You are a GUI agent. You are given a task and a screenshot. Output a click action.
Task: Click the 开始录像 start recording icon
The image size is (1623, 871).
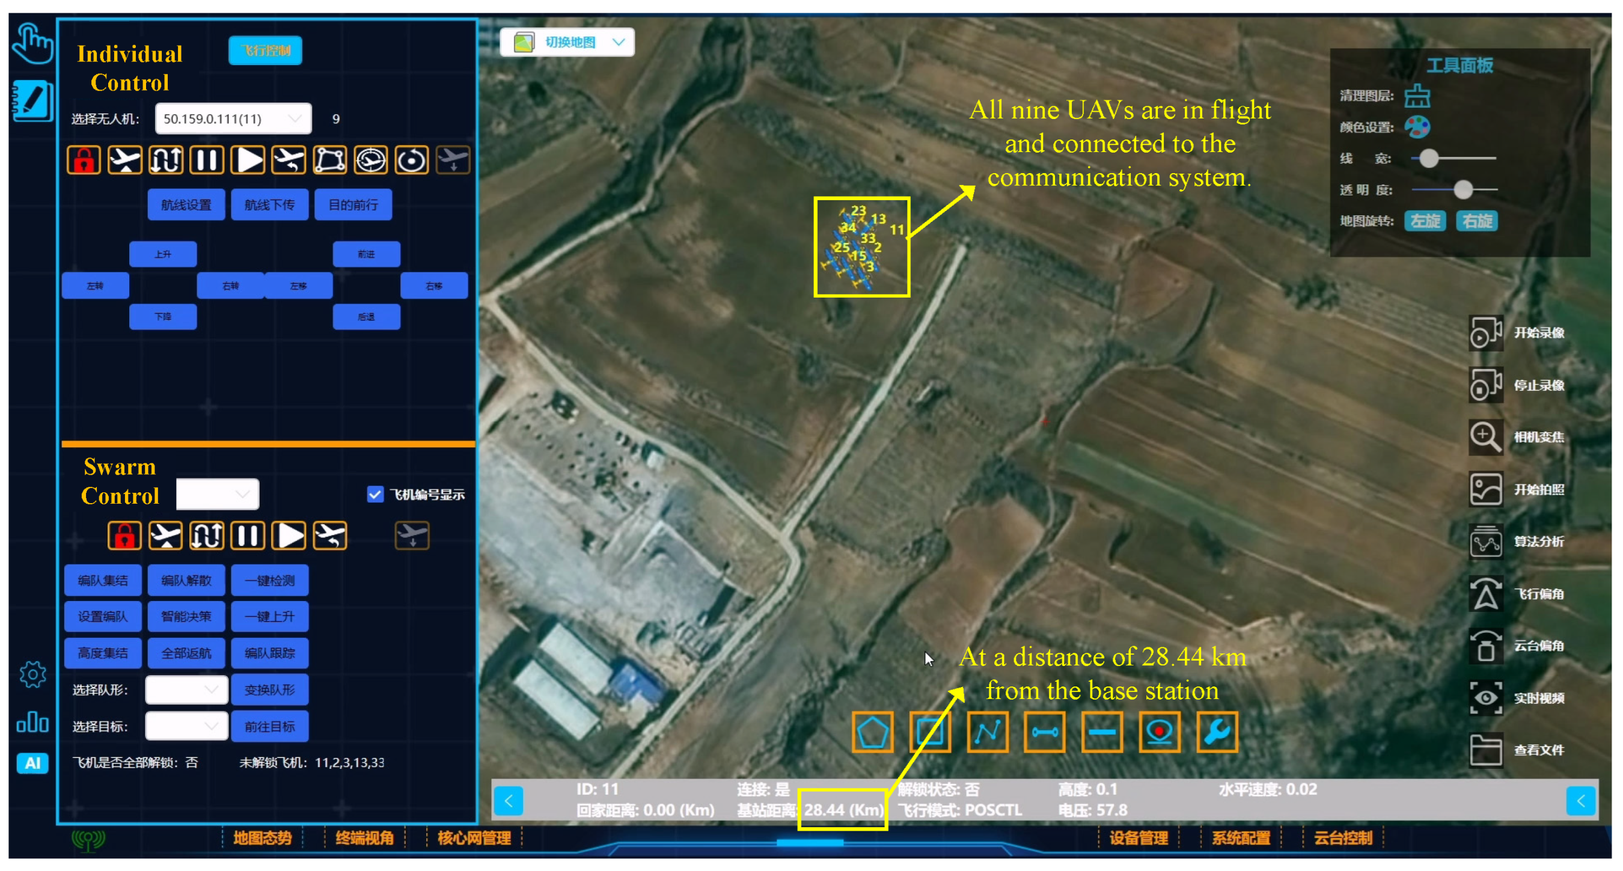tap(1486, 333)
